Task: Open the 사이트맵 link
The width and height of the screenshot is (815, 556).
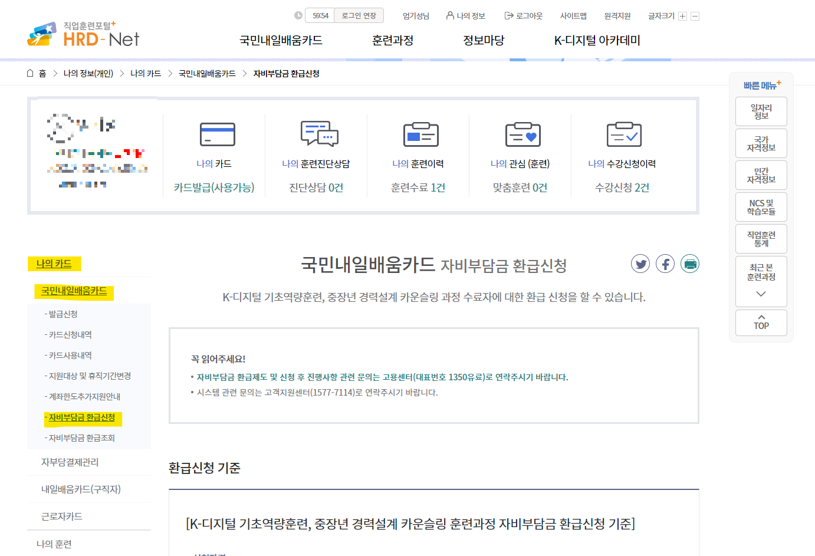Action: 573,16
